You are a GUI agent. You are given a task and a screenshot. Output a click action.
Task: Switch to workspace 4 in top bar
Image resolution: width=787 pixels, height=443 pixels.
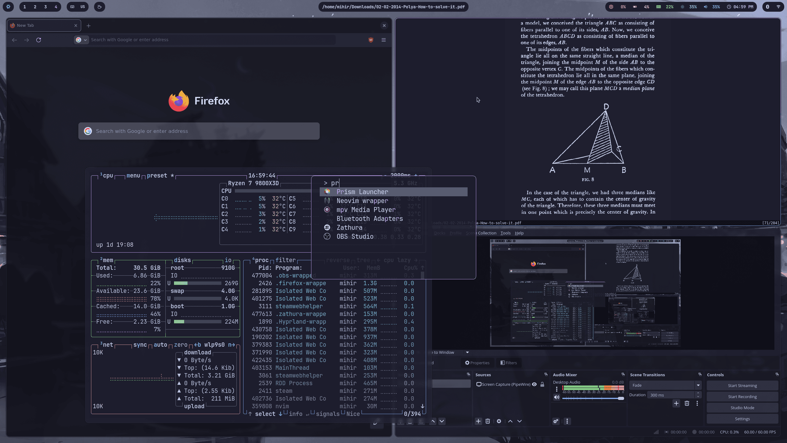[x=56, y=7]
